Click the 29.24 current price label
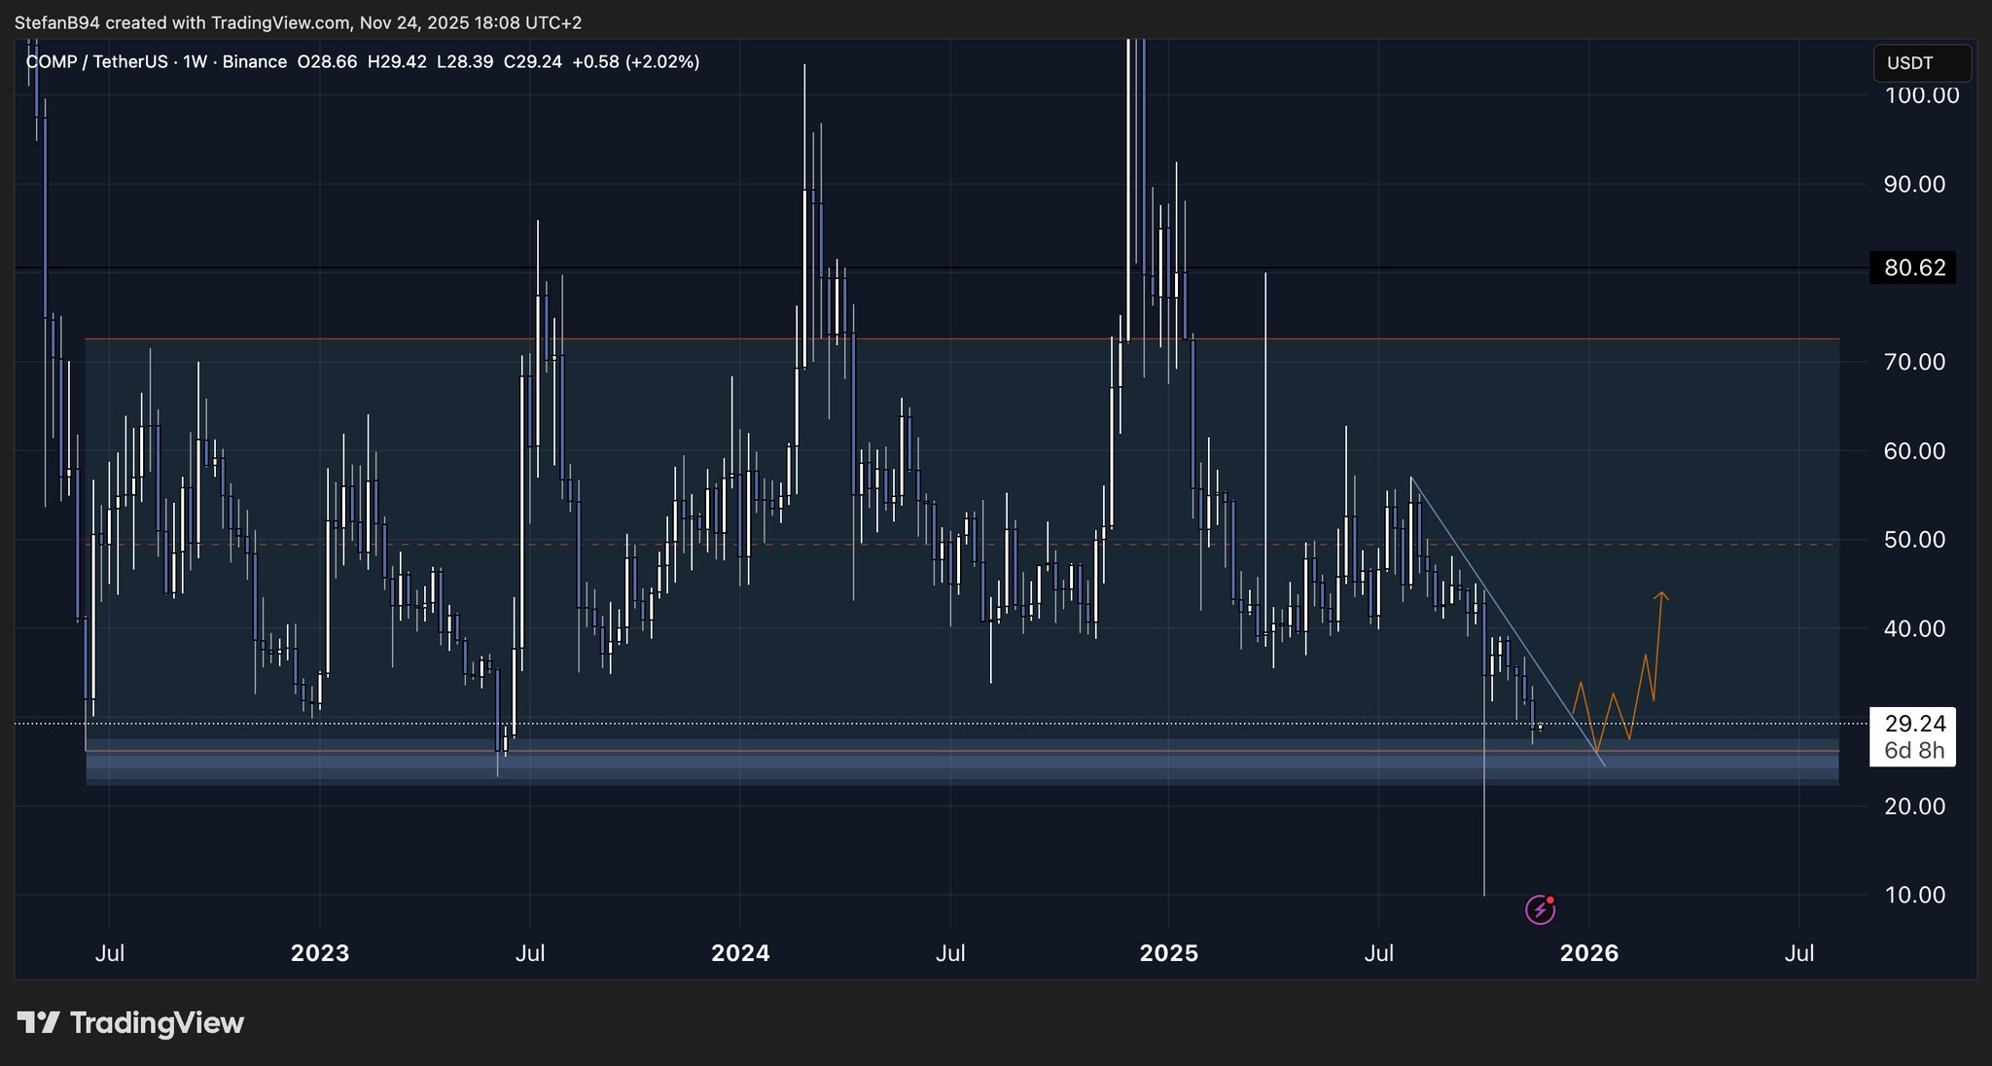Viewport: 1992px width, 1066px height. coord(1913,724)
